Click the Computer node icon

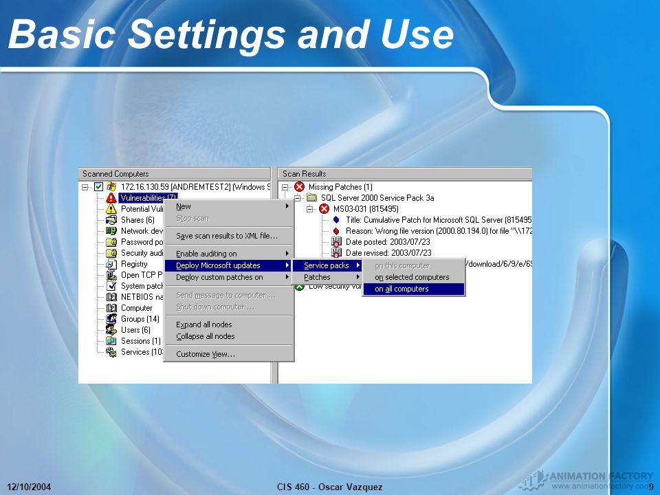[111, 308]
